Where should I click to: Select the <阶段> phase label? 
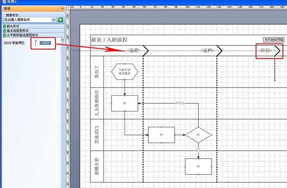(x=265, y=51)
